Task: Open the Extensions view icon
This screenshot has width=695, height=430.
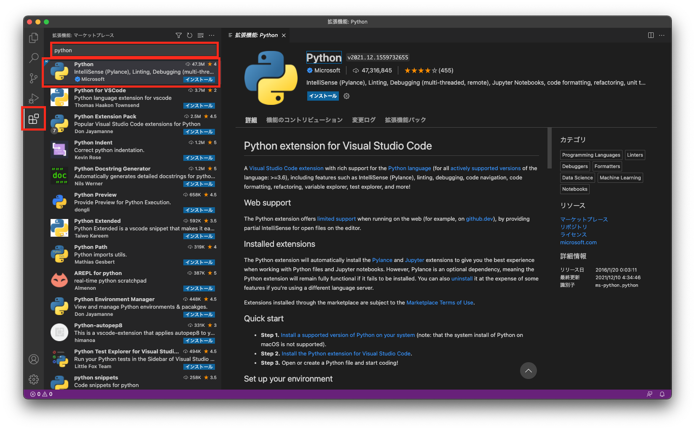Action: pyautogui.click(x=34, y=119)
